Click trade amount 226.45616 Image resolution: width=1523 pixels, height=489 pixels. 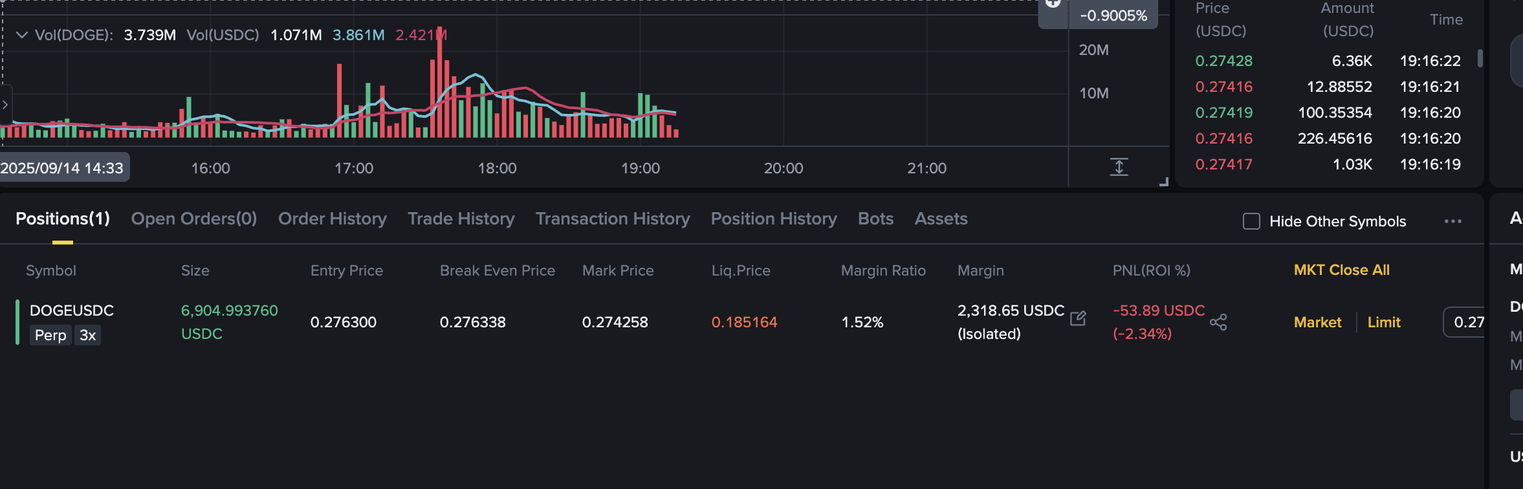pos(1335,138)
